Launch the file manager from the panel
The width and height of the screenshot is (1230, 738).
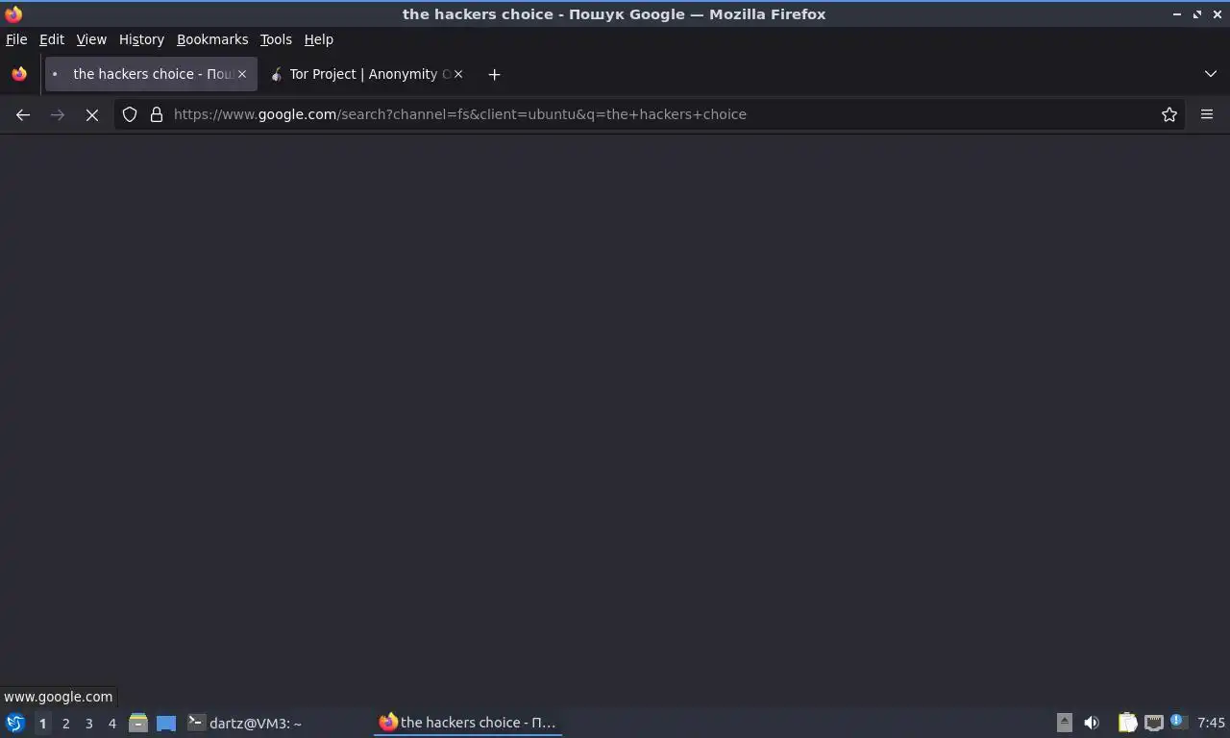138,723
